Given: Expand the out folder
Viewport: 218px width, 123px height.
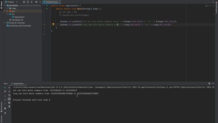Looking at the screenshot, I should click(x=7, y=11).
